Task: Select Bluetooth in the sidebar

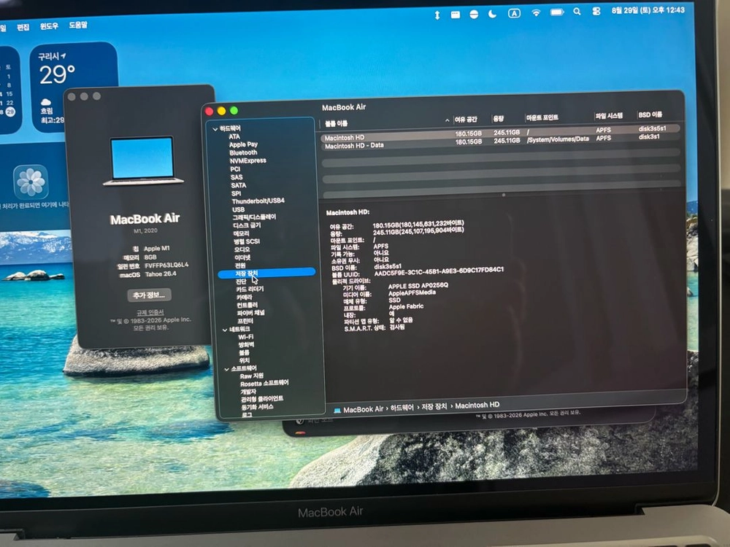Action: [243, 152]
